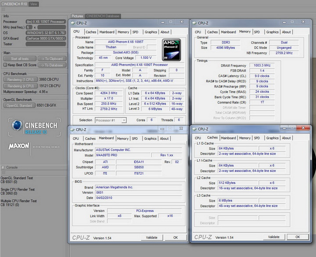Click the NB Frequency value 2759.2 MHz
316x257 pixels.
(x=284, y=53)
